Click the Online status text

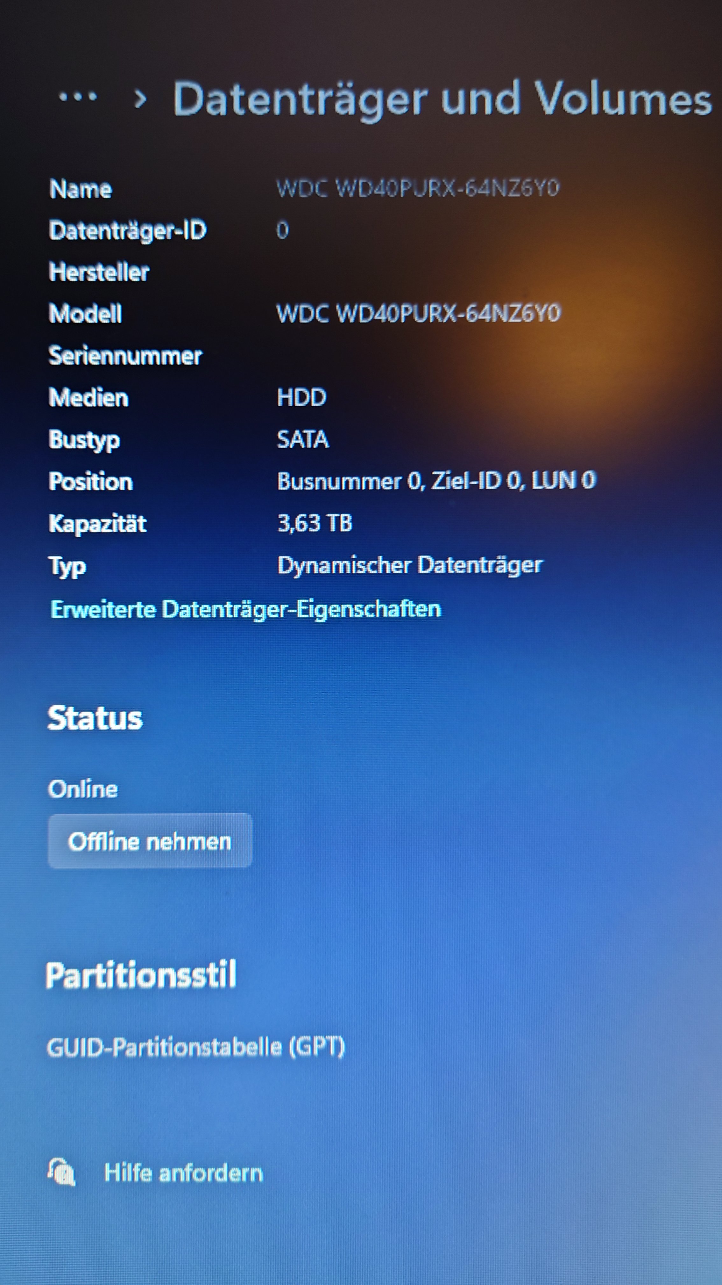[x=83, y=789]
